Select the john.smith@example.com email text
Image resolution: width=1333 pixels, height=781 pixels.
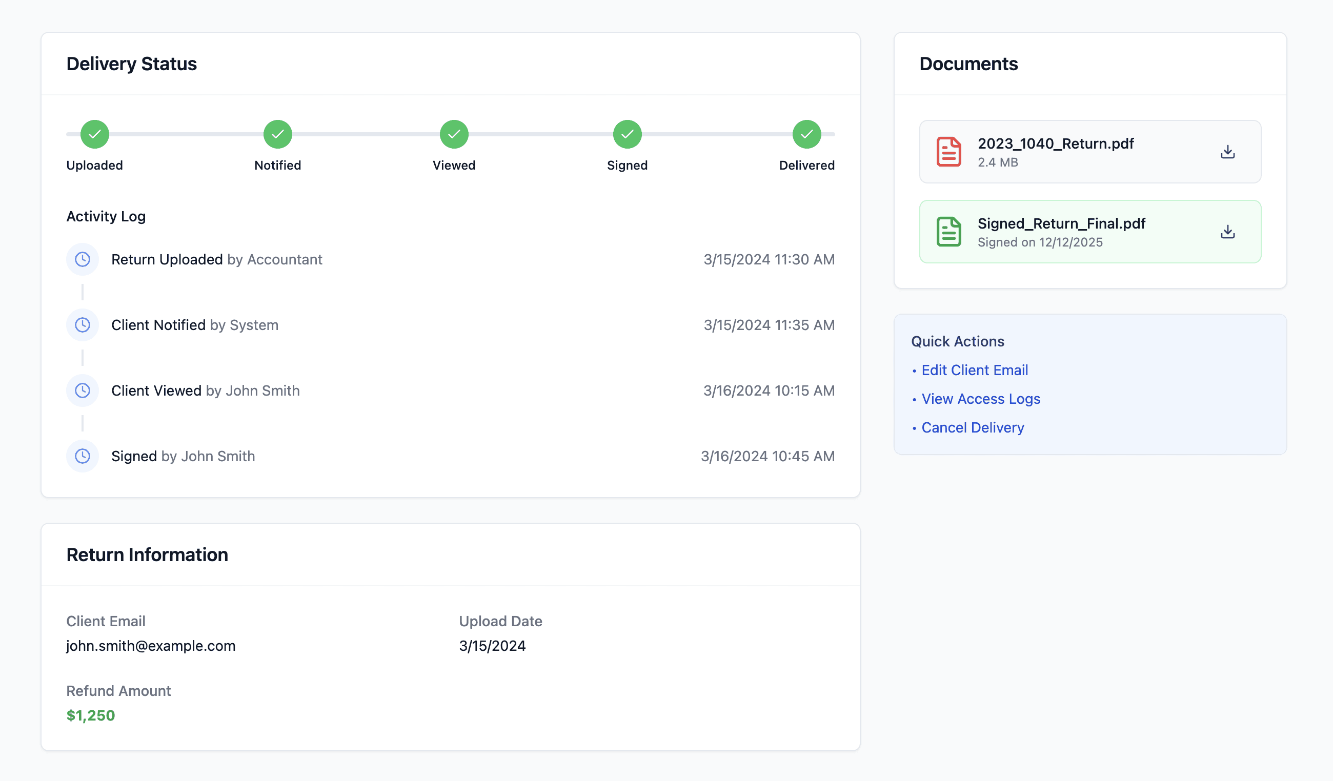[x=151, y=646]
